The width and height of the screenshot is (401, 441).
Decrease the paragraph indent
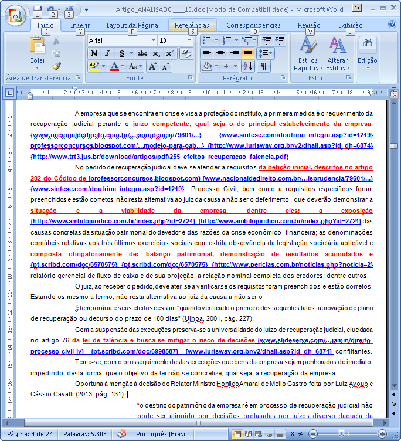pos(267,40)
